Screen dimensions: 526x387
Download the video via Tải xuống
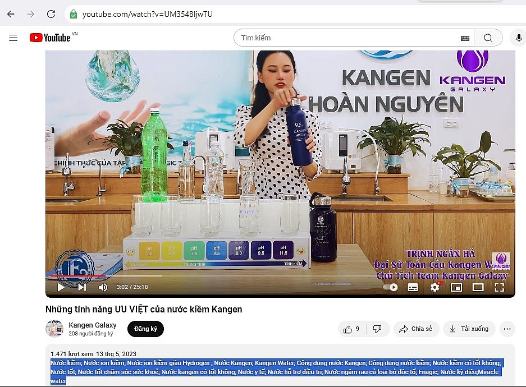pos(469,329)
